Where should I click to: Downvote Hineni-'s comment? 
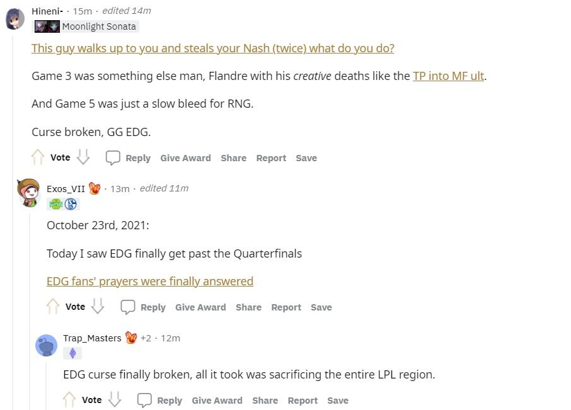coord(83,157)
